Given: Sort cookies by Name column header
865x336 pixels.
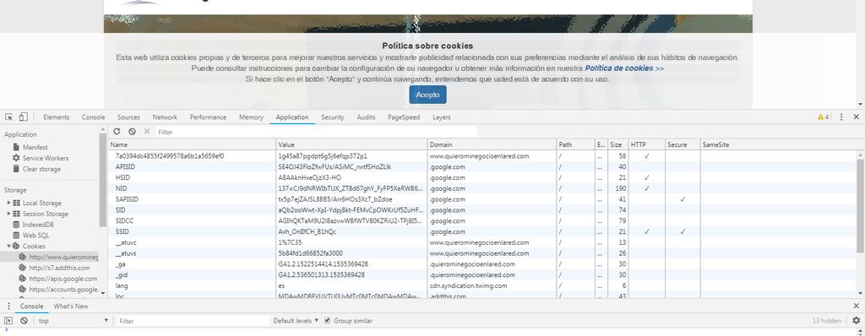Looking at the screenshot, I should [193, 144].
